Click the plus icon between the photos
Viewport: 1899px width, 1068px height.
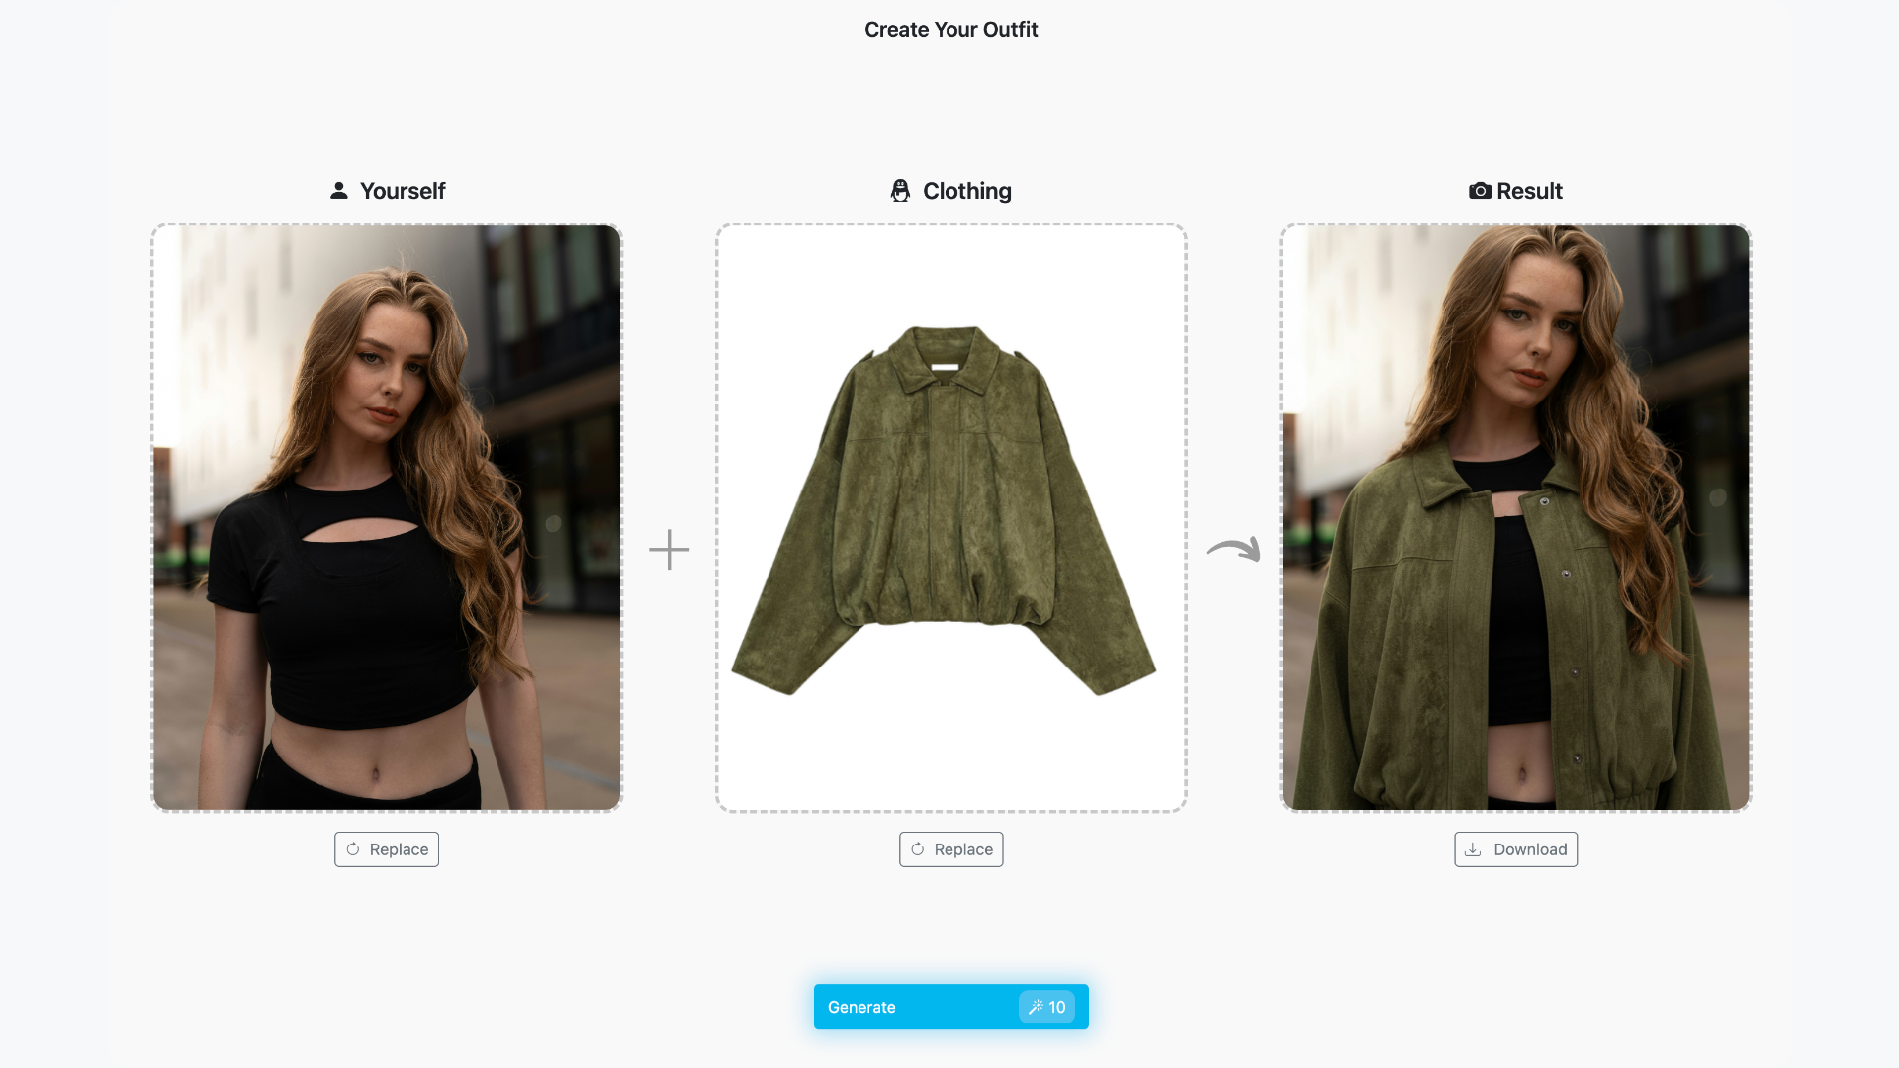click(x=669, y=549)
